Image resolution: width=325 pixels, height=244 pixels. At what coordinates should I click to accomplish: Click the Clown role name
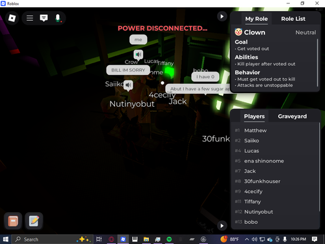click(x=255, y=33)
